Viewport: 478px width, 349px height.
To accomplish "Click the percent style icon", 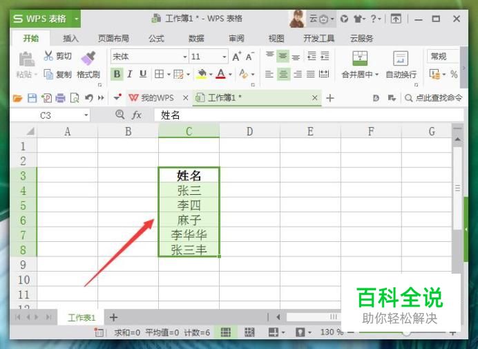I will click(x=454, y=74).
